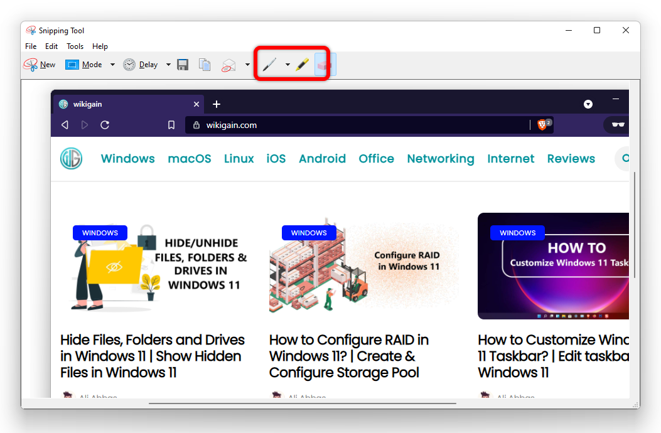Click the Snipping Tool title bar icon
This screenshot has width=661, height=433.
pos(31,30)
